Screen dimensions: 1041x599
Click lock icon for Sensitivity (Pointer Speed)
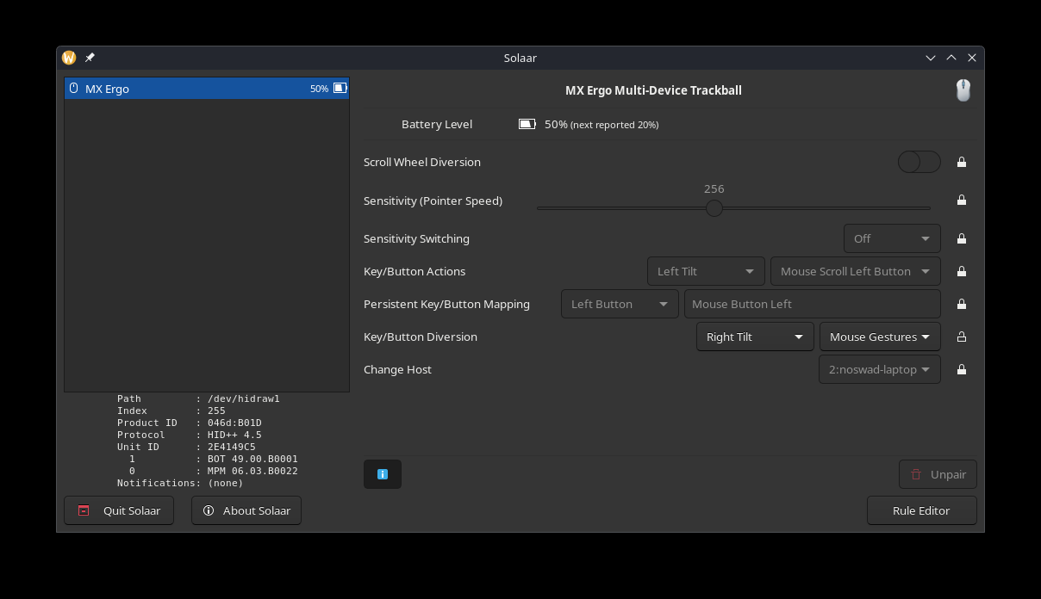coord(962,200)
